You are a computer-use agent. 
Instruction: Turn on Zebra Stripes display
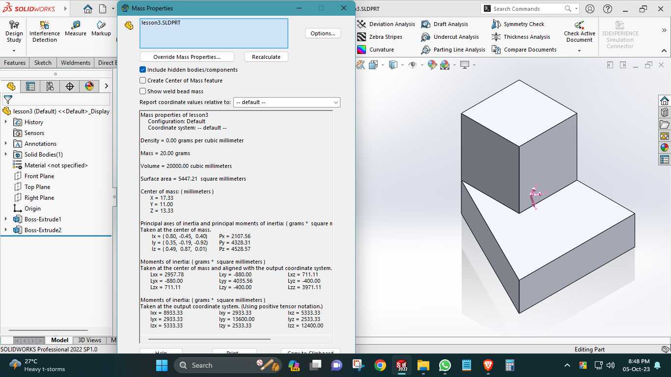[x=380, y=37]
